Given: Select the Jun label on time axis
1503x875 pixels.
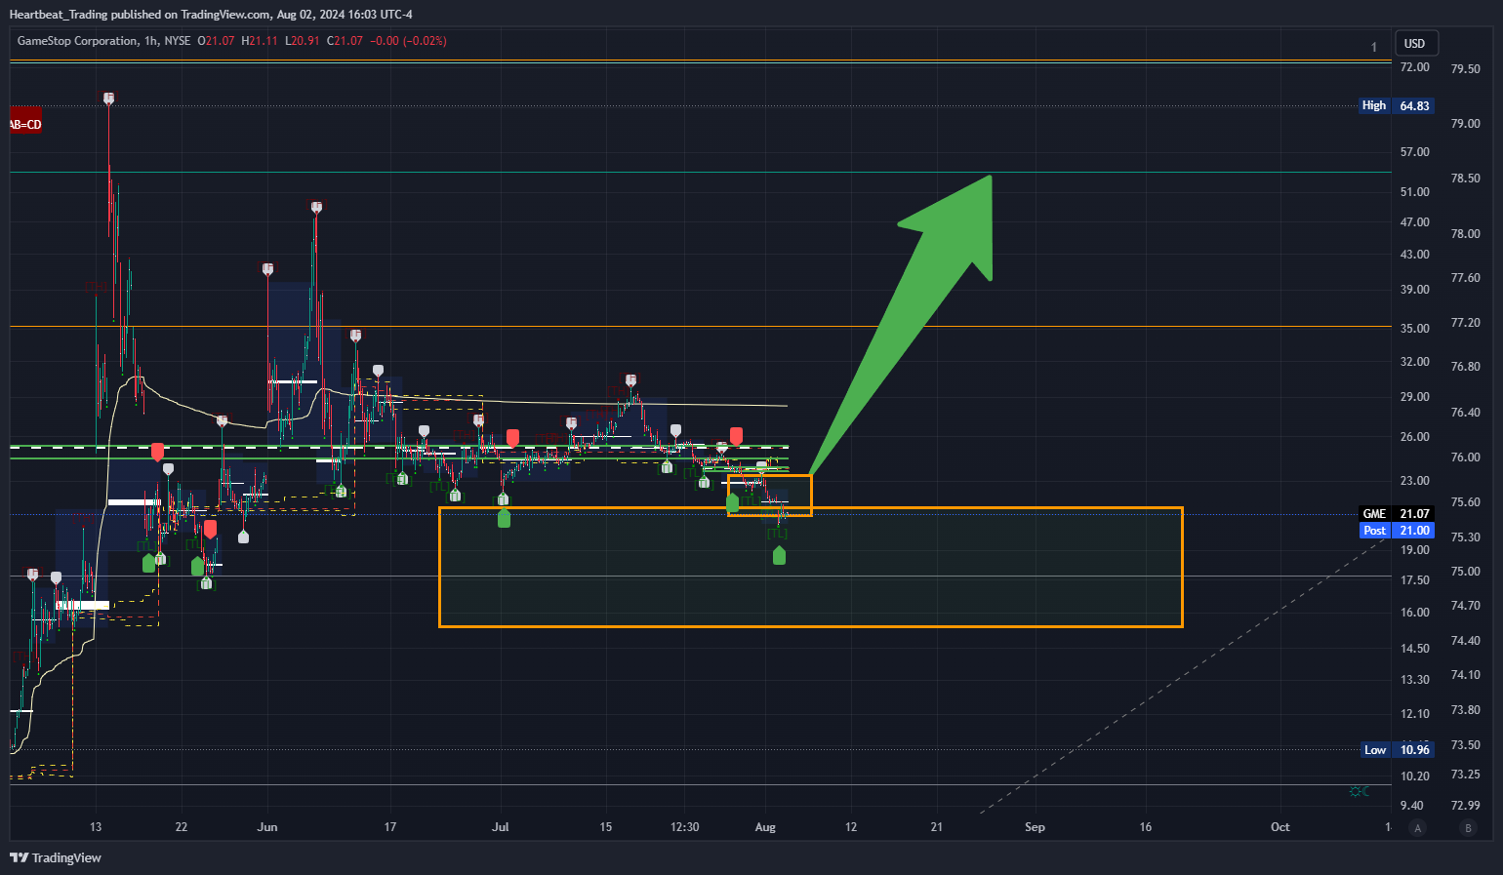Looking at the screenshot, I should 267,827.
